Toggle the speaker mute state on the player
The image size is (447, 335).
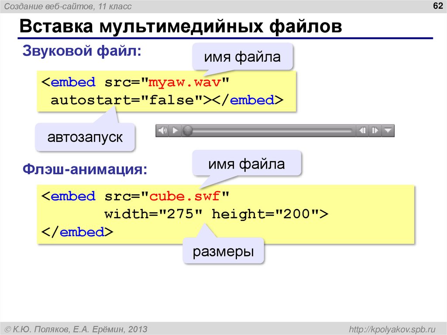[163, 130]
